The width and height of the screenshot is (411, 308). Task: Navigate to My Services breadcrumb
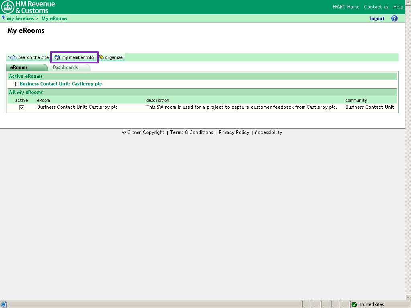click(x=20, y=18)
